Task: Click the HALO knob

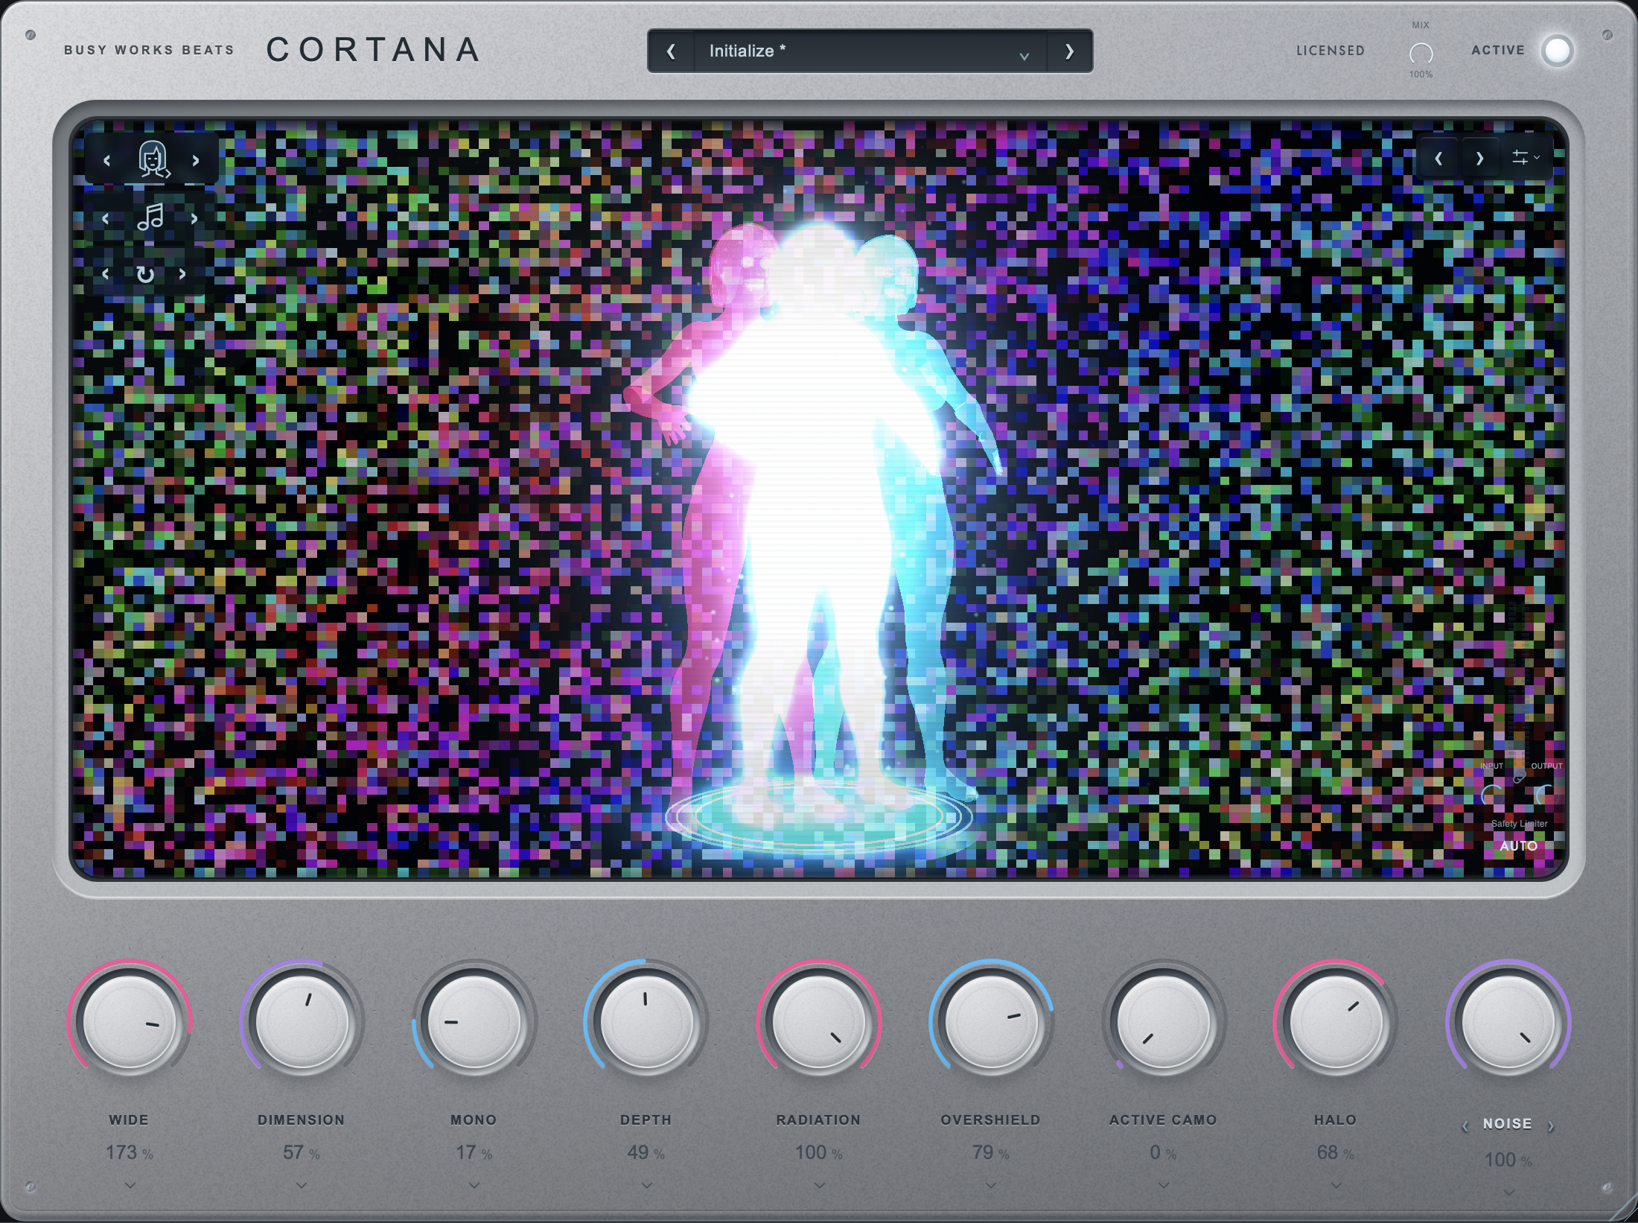Action: (1336, 1023)
